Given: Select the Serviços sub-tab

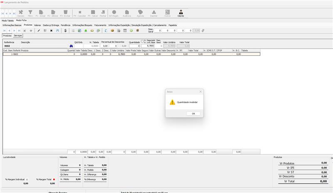Looking at the screenshot, I should coord(17,36).
